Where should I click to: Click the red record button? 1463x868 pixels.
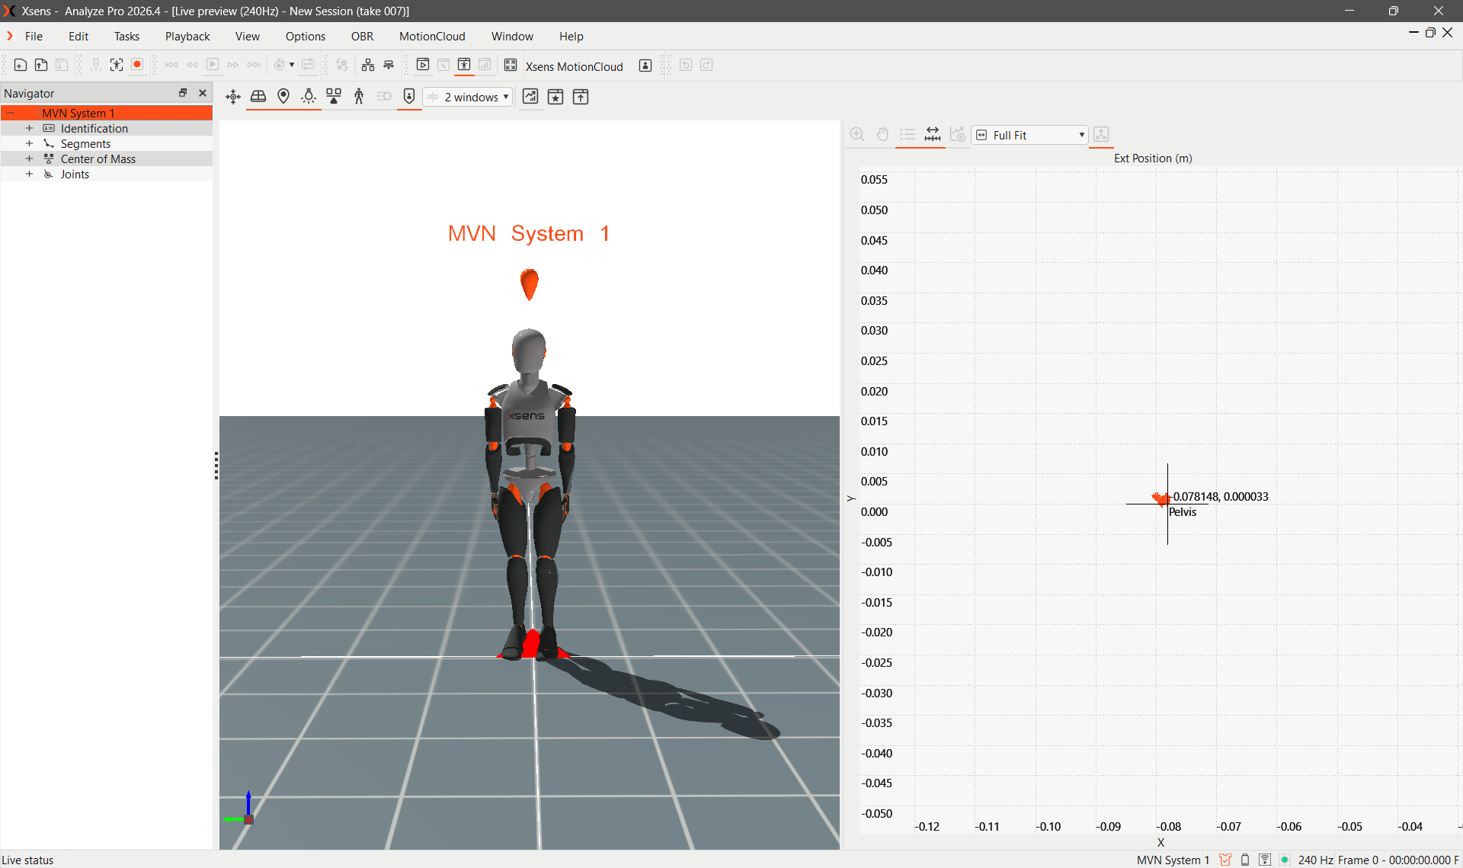point(137,66)
